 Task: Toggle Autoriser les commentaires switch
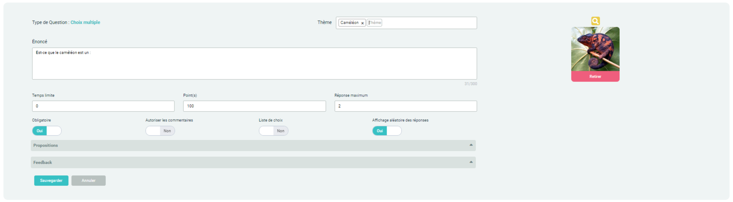(160, 131)
